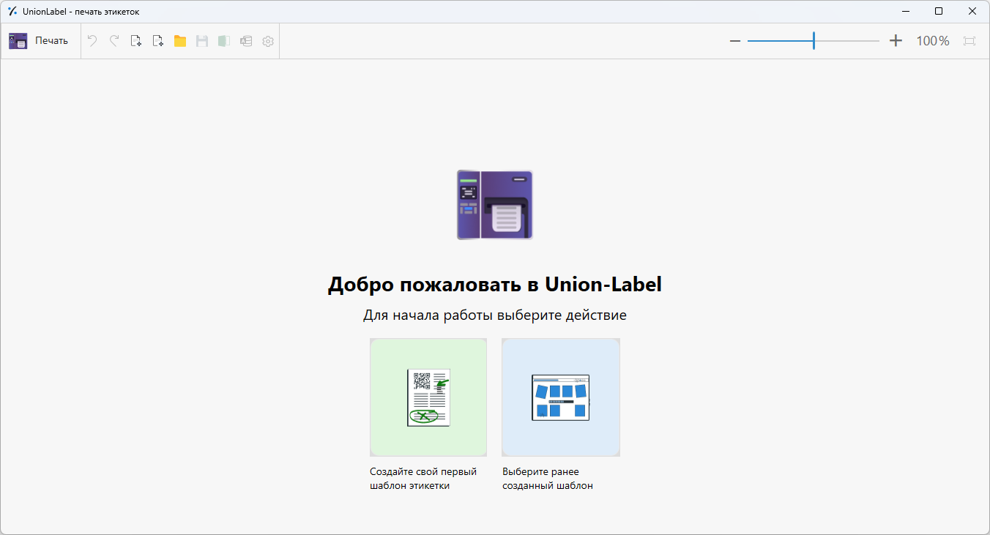Click the floppy disk save icon

202,41
